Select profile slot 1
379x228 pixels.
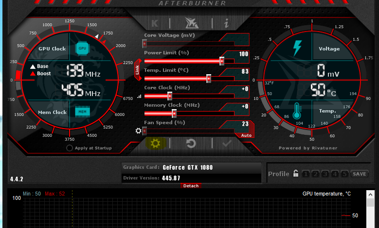click(x=306, y=174)
